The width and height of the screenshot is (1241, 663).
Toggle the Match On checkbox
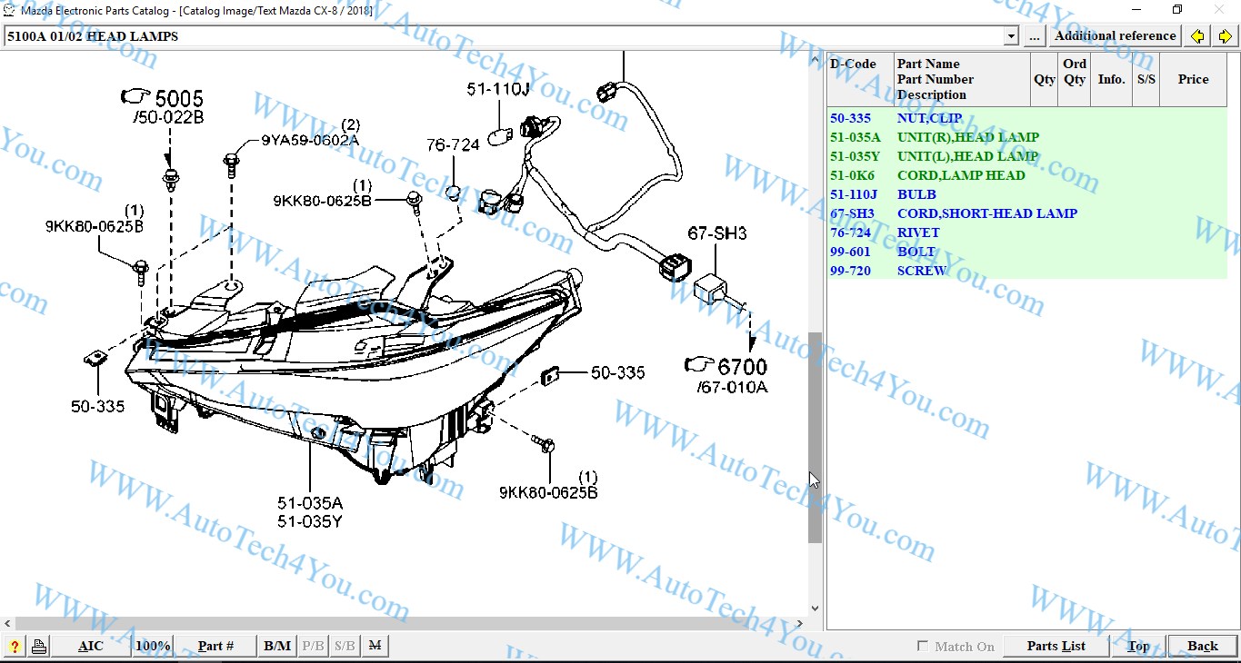(x=923, y=646)
